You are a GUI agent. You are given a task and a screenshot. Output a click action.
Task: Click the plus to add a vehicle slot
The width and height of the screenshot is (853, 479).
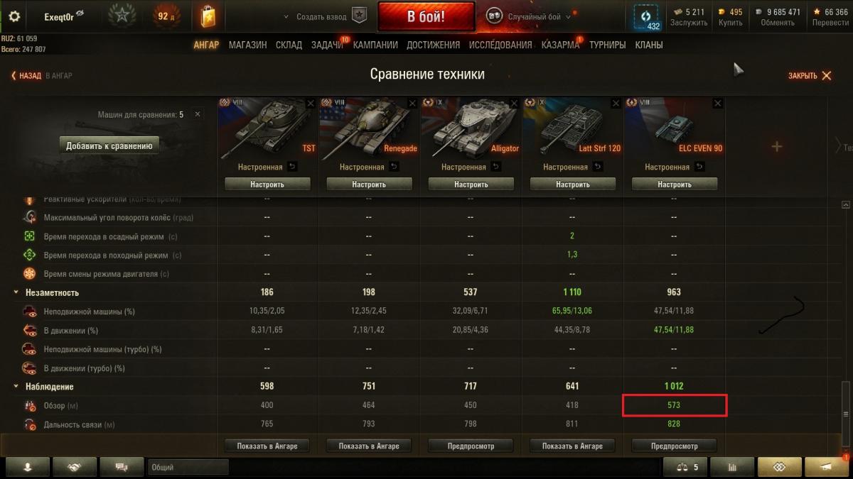click(x=776, y=146)
